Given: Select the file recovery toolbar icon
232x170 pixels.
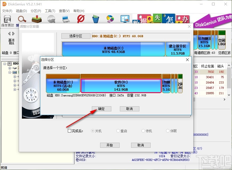Looking at the screenshot, I should [36, 19].
